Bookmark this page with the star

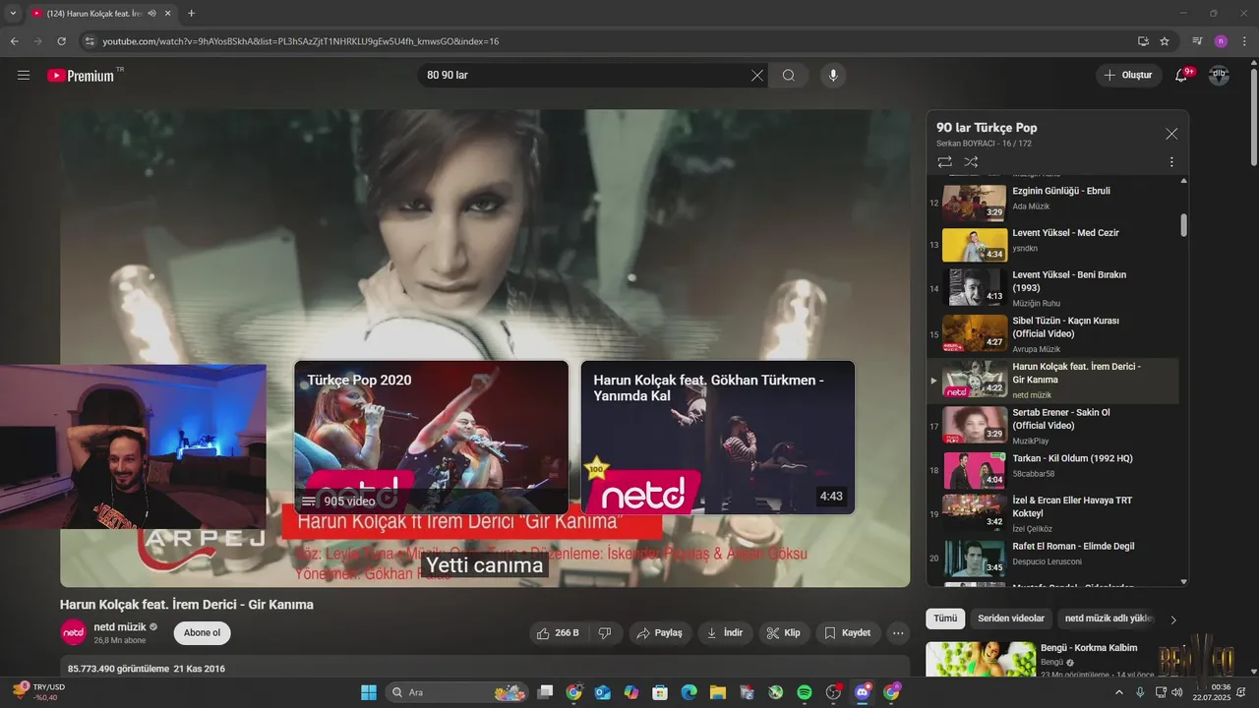1165,41
